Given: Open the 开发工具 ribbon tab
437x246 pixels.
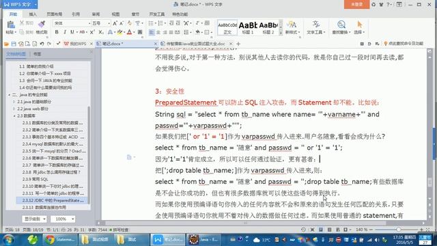Looking at the screenshot, I should [156, 14].
